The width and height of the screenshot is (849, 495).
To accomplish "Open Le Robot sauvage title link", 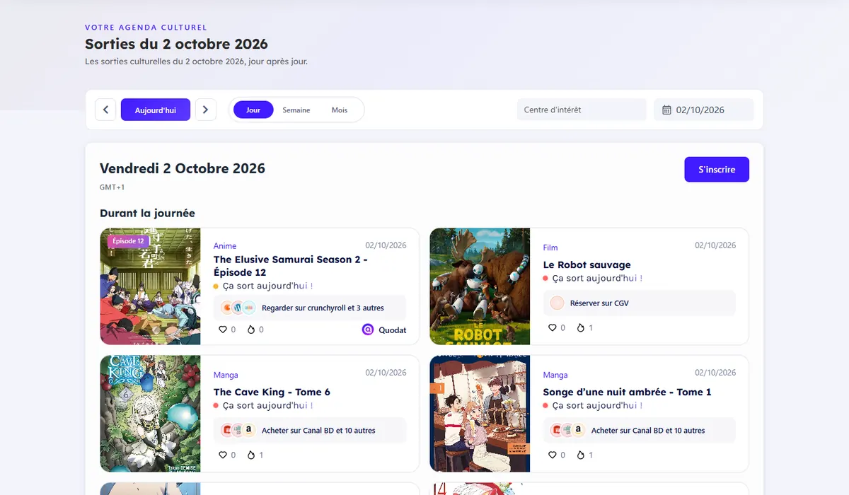I will coord(587,264).
